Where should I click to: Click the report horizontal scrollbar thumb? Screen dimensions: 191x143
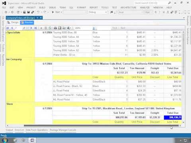pyautogui.click(x=101, y=126)
